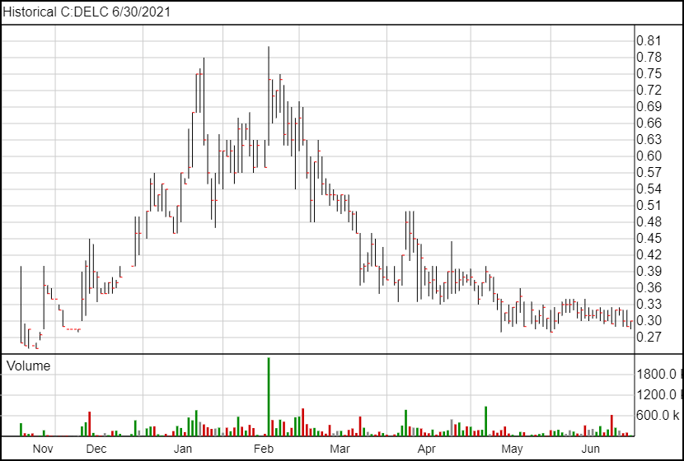The image size is (684, 461).
Task: Click the Dec month label
Action: tap(96, 449)
